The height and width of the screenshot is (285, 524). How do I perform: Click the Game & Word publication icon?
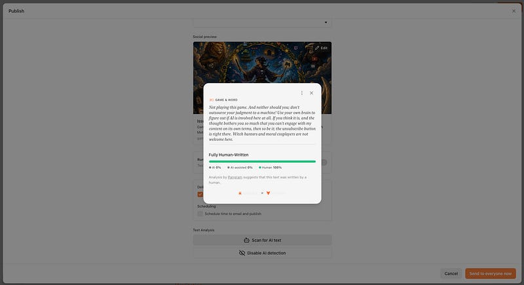pos(211,100)
